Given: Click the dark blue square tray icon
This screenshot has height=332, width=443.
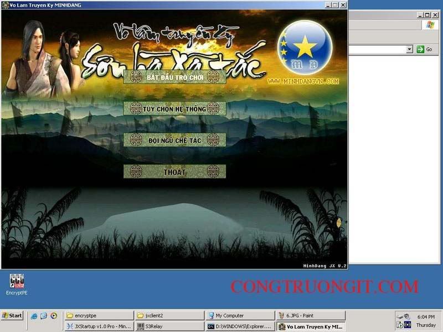Looking at the screenshot, I should click(x=408, y=325).
